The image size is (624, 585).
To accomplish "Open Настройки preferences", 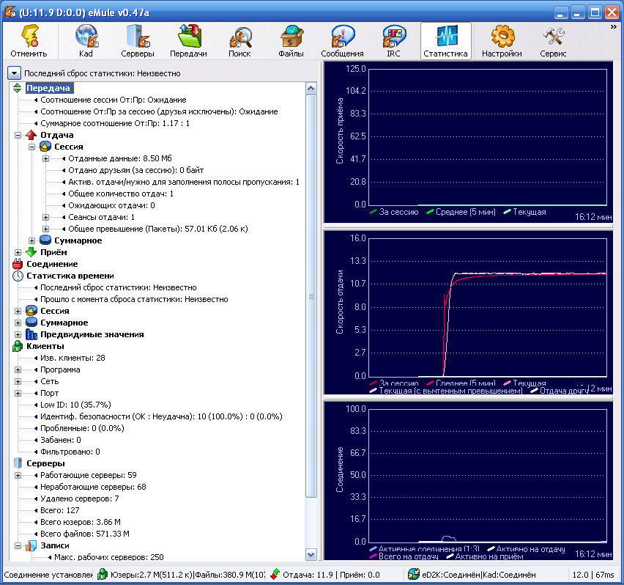I will click(x=502, y=41).
